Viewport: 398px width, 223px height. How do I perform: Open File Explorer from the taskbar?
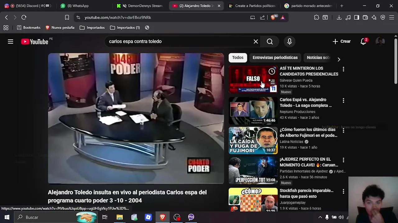pyautogui.click(x=120, y=217)
